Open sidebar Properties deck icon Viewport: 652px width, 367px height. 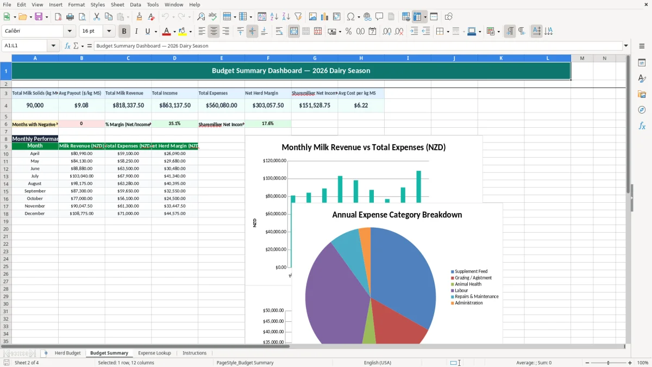pyautogui.click(x=642, y=63)
